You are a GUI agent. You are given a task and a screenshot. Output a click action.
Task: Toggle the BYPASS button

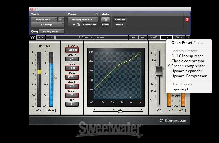(x=120, y=20)
